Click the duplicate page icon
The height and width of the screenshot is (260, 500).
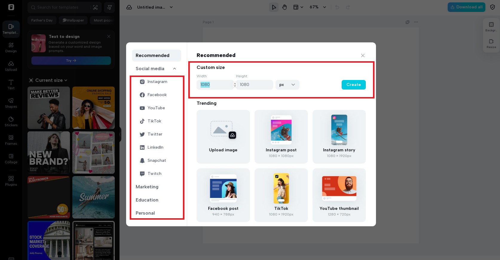click(407, 22)
